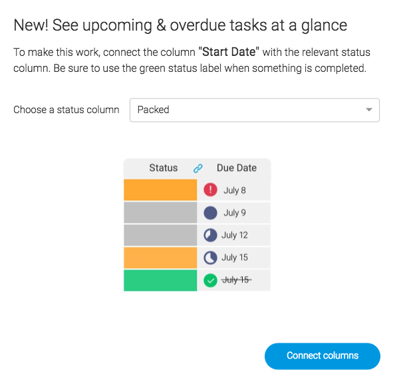Click the July 8 date text
The width and height of the screenshot is (411, 384).
click(235, 190)
